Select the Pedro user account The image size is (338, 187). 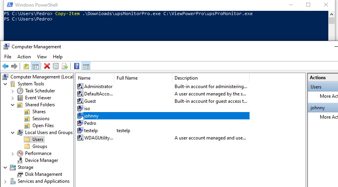90,123
